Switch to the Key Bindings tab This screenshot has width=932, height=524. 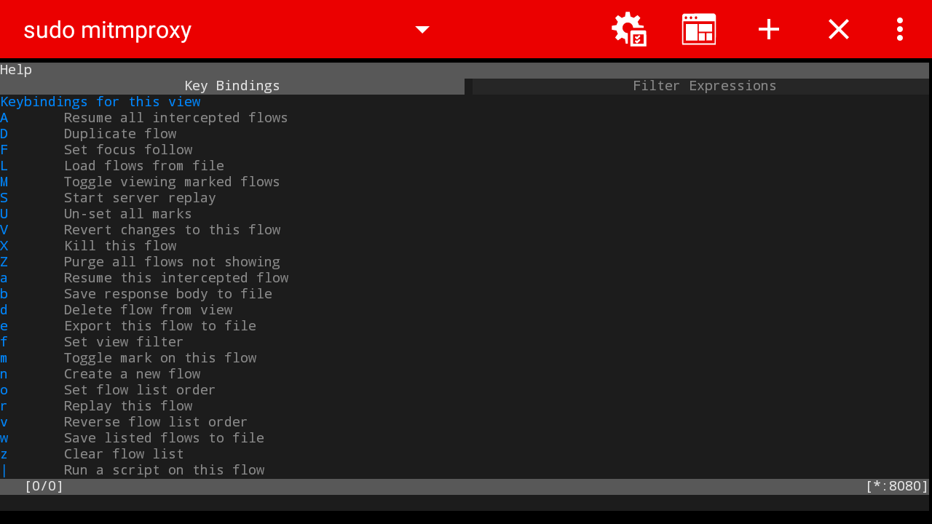(232, 86)
